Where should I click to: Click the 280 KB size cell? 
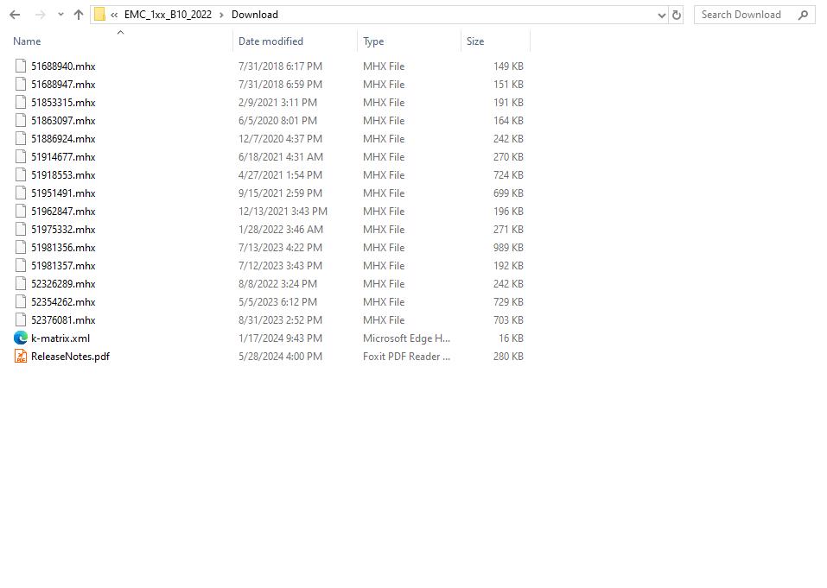pyautogui.click(x=508, y=357)
